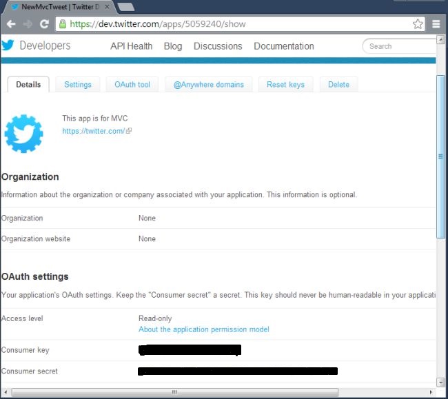Open a new browser tab

(x=126, y=7)
